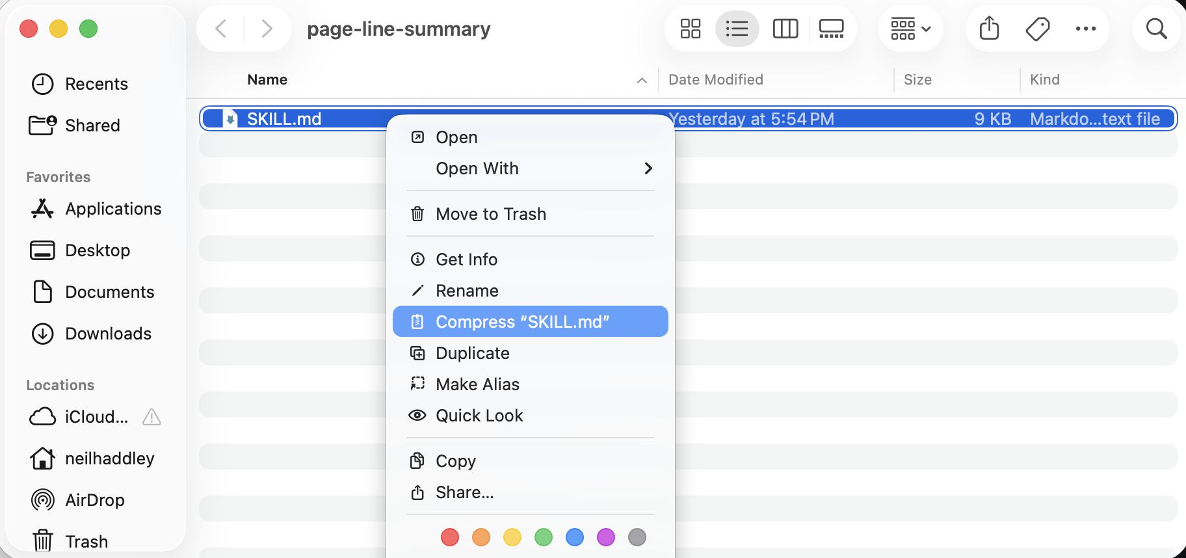Sort by the Kind column header
Image resolution: width=1186 pixels, height=558 pixels.
(1045, 80)
